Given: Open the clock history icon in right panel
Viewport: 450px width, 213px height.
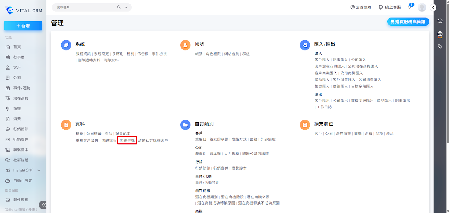Looking at the screenshot, I should coord(440,21).
